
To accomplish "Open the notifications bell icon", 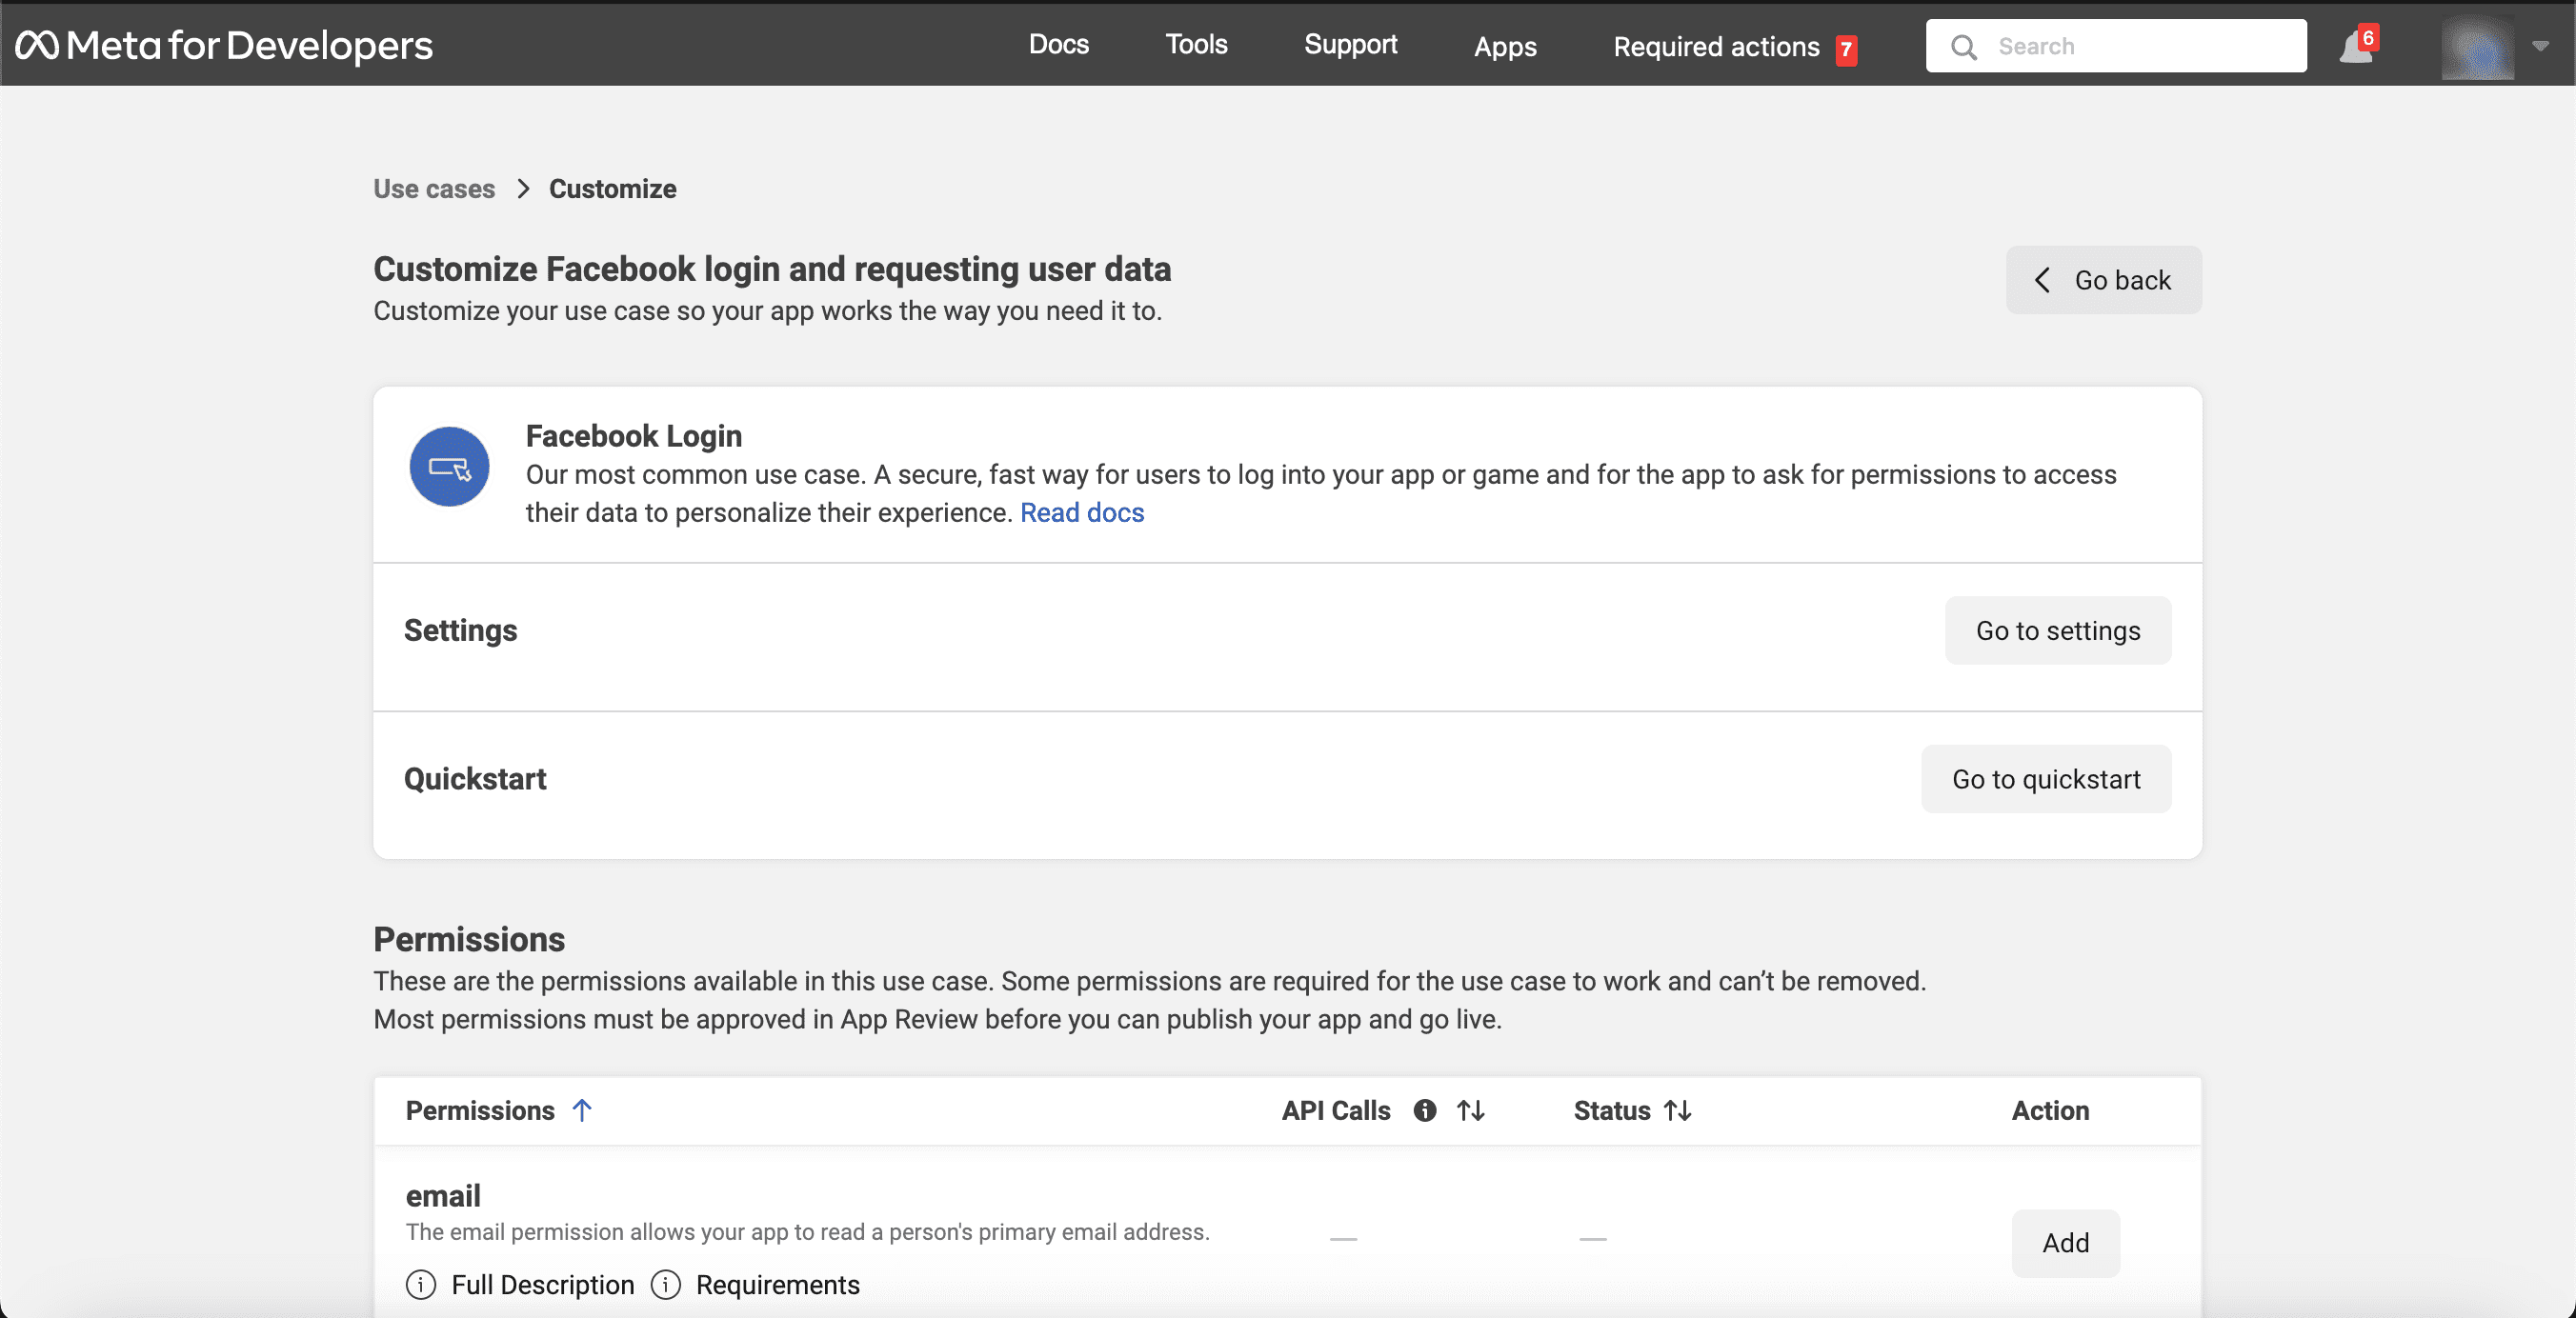I will click(x=2355, y=48).
